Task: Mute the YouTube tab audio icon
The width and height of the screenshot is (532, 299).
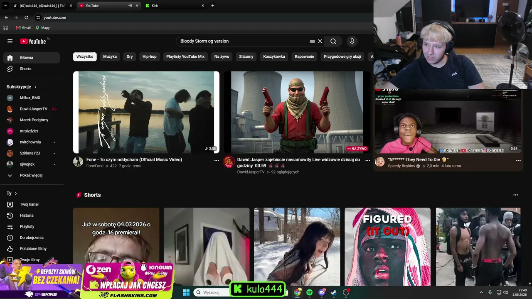Action: click(130, 6)
